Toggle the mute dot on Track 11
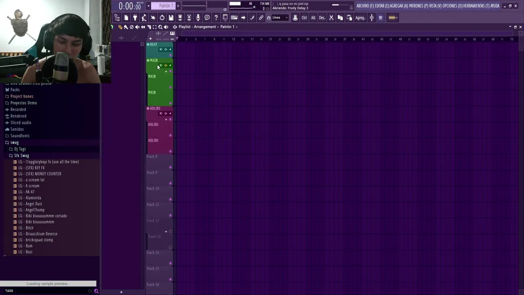Image resolution: width=524 pixels, height=295 pixels. 170,215
